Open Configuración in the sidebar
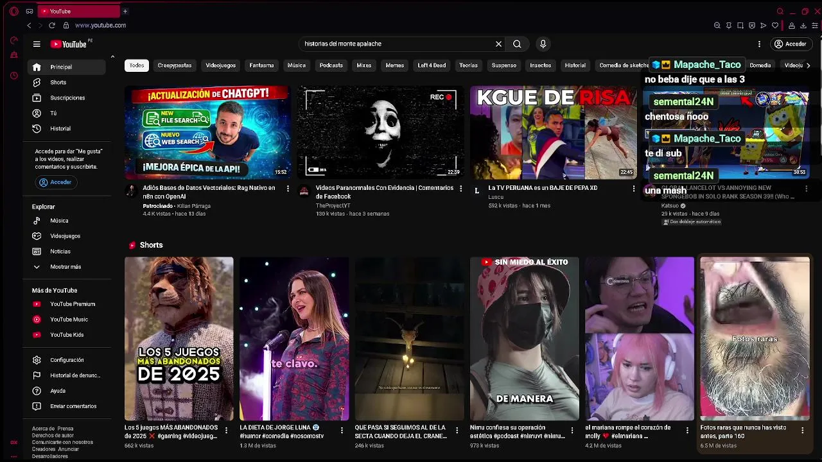Screen dimensions: 822x462 (x=66, y=360)
